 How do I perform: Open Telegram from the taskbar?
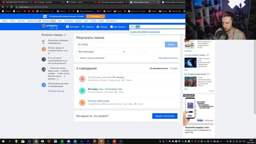click(x=101, y=141)
